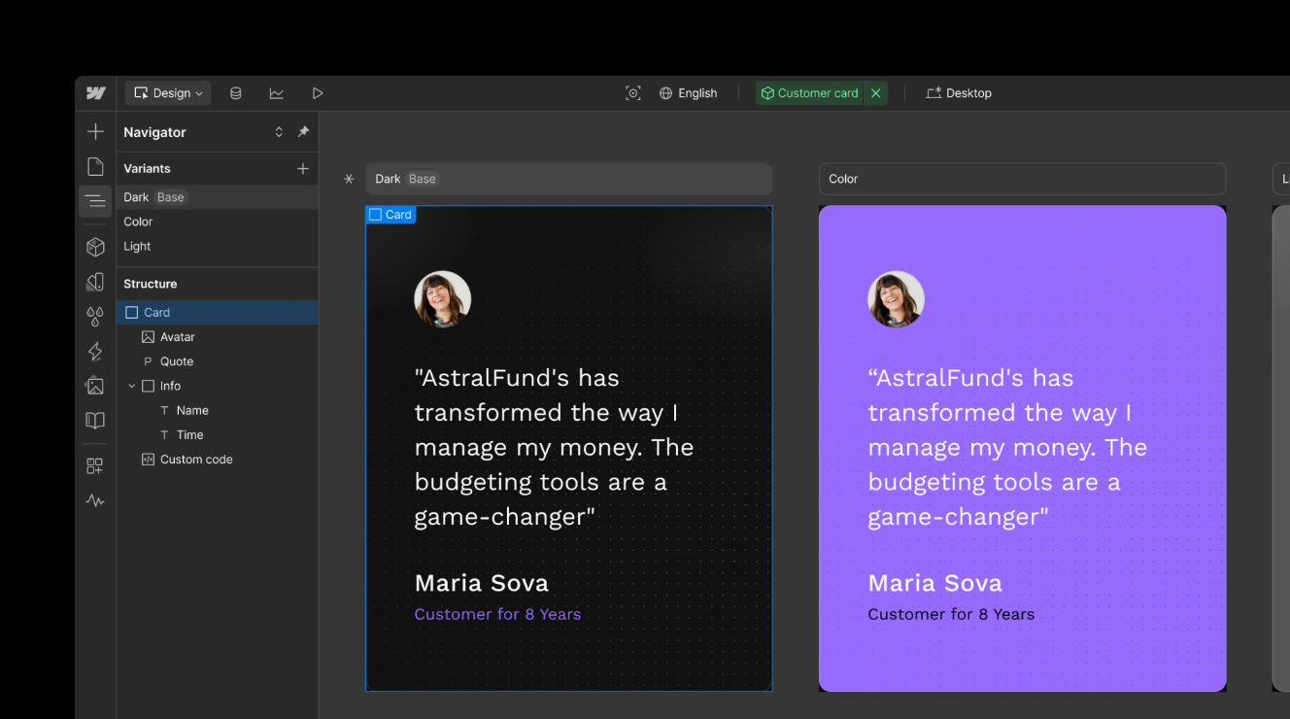Click Maria Sova on purple card

[934, 583]
